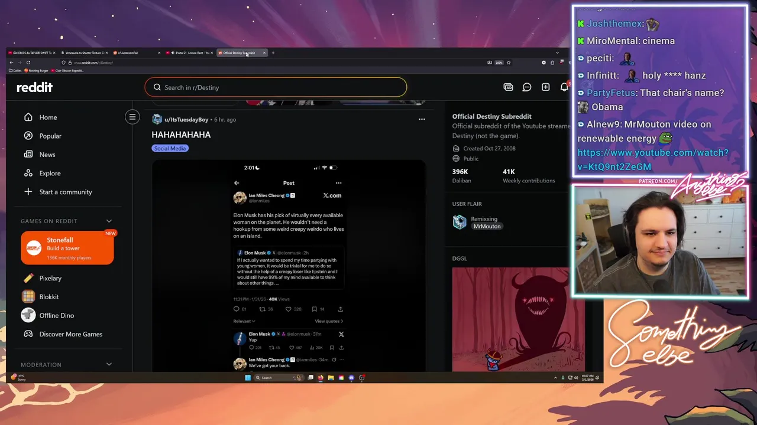Click the Social Media post flair

click(170, 148)
